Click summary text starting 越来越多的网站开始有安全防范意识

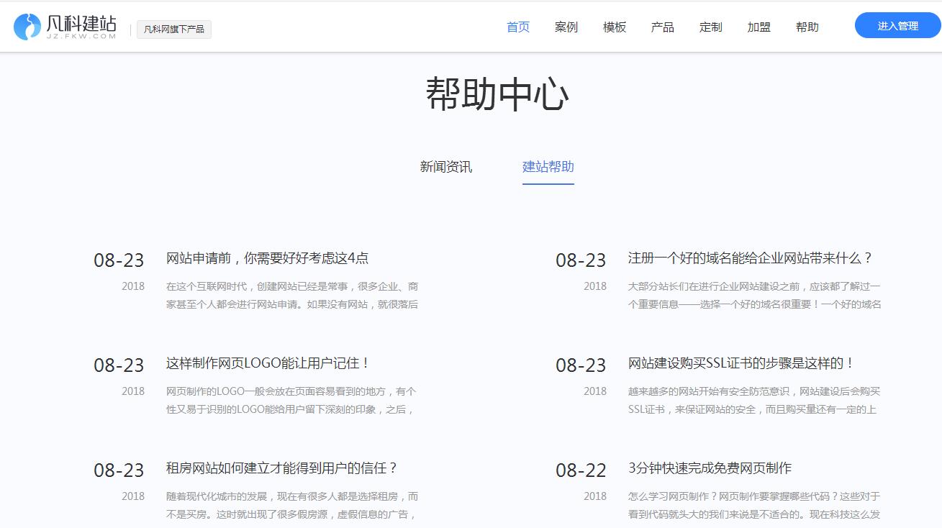click(x=754, y=400)
